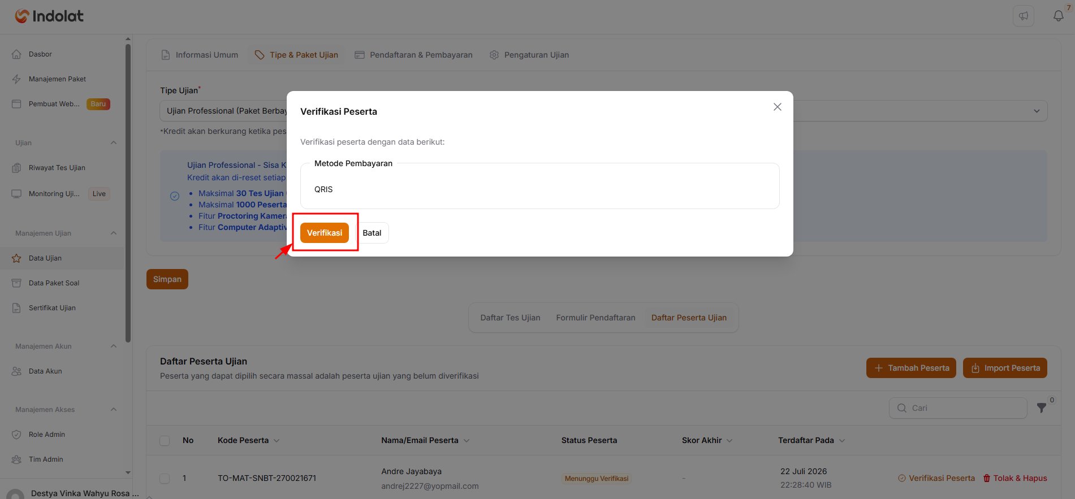Screen dimensions: 1075x499
Task: Click email andrej2227@yopmail.com
Action: (x=430, y=486)
